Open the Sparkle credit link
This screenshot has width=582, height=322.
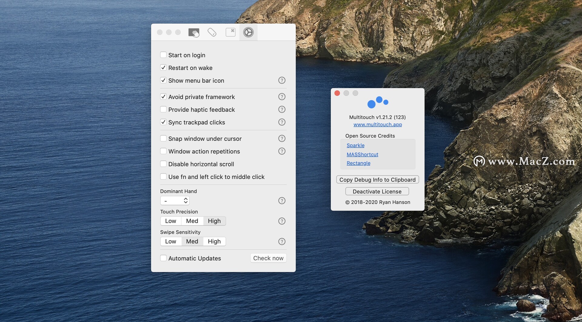tap(356, 146)
